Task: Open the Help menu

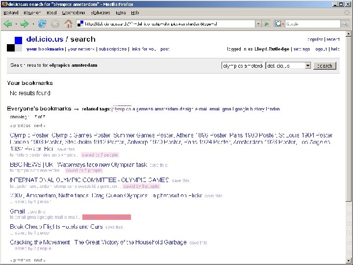Action: 135,13
